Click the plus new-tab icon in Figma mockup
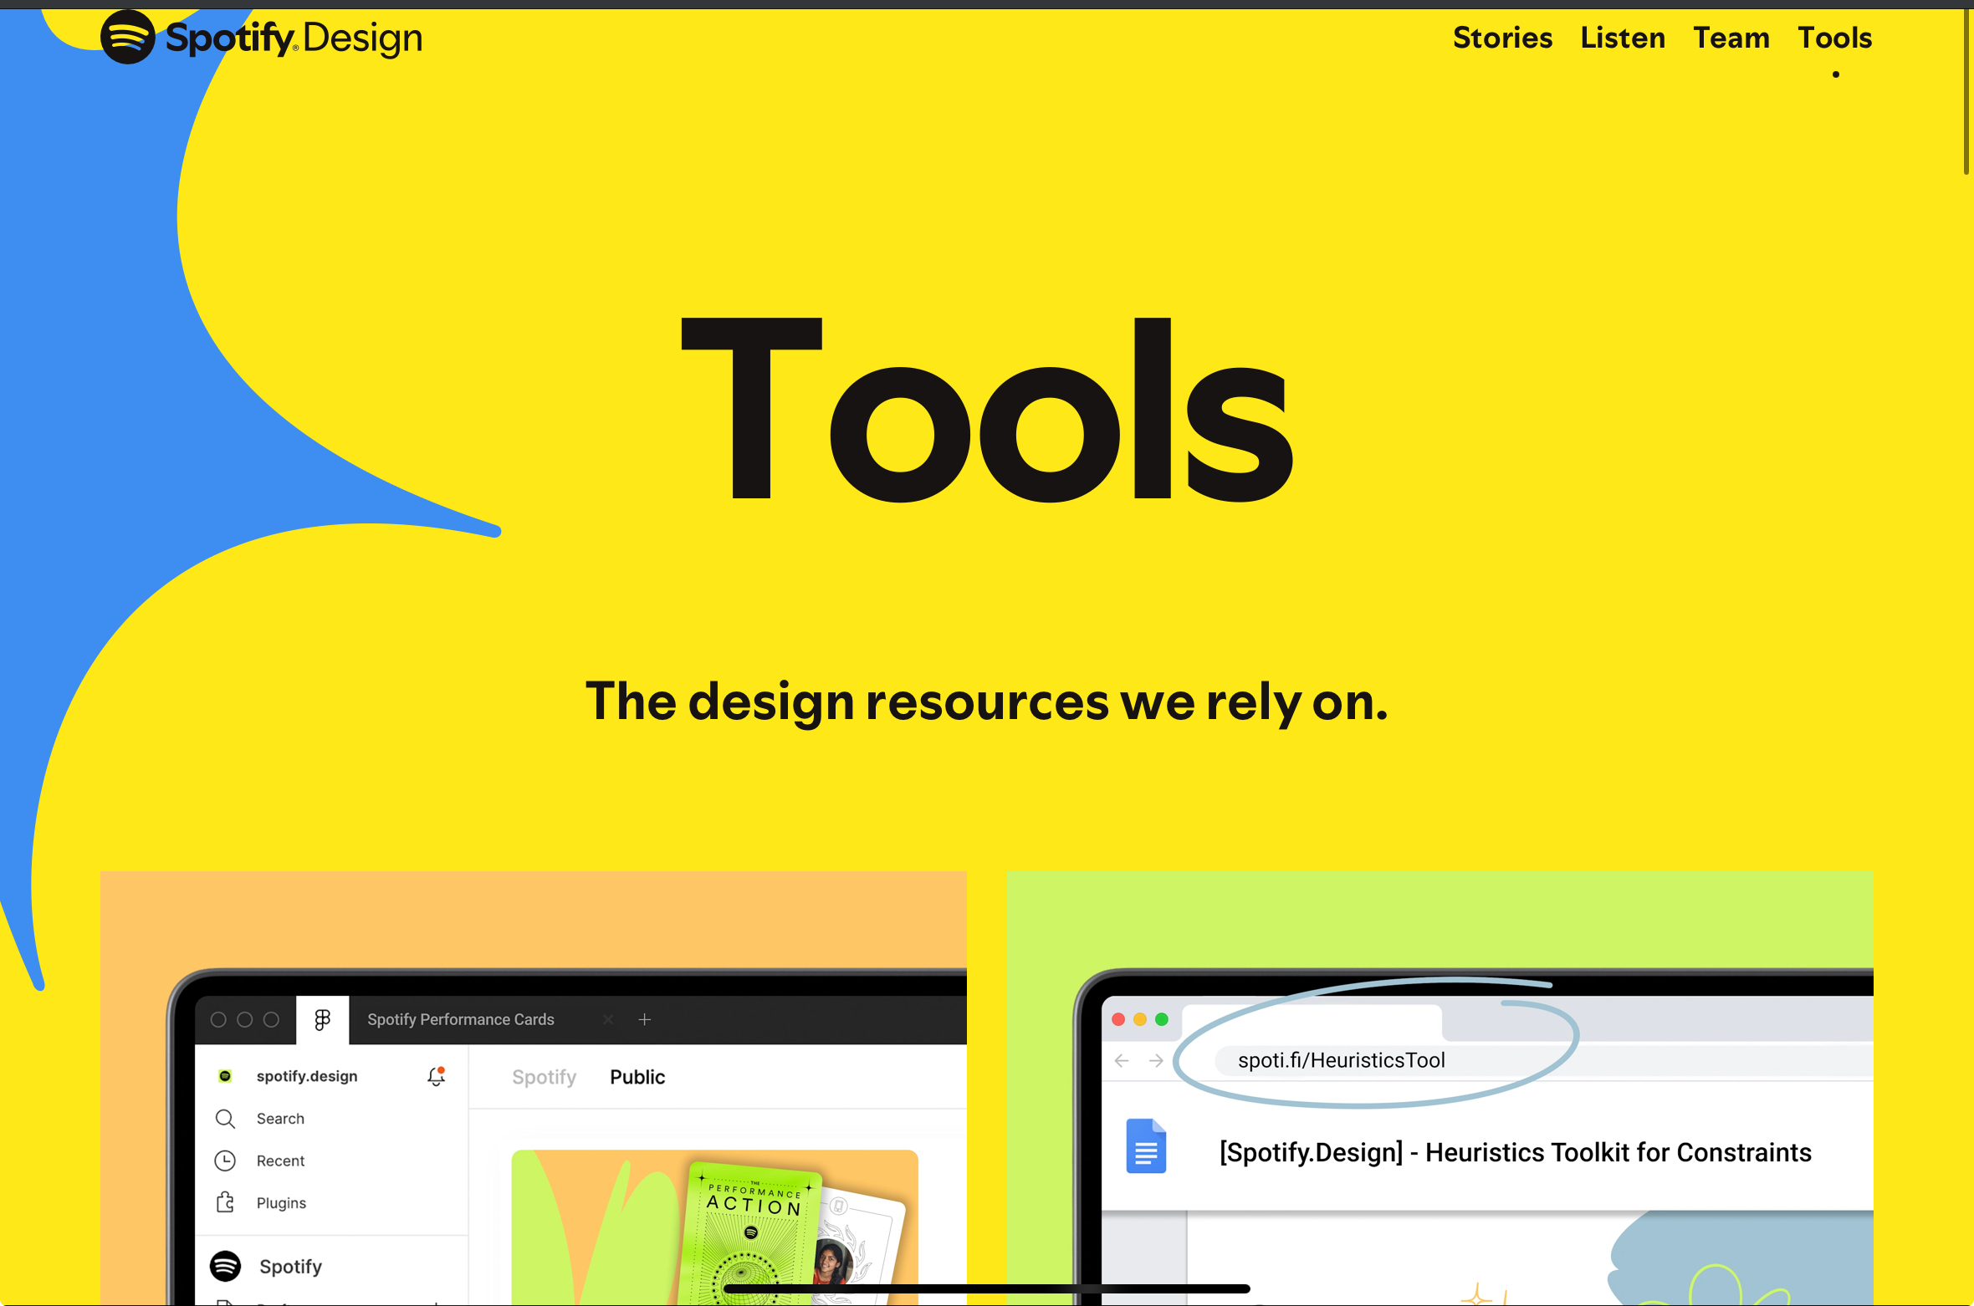Image resolution: width=1974 pixels, height=1306 pixels. pos(645,1019)
